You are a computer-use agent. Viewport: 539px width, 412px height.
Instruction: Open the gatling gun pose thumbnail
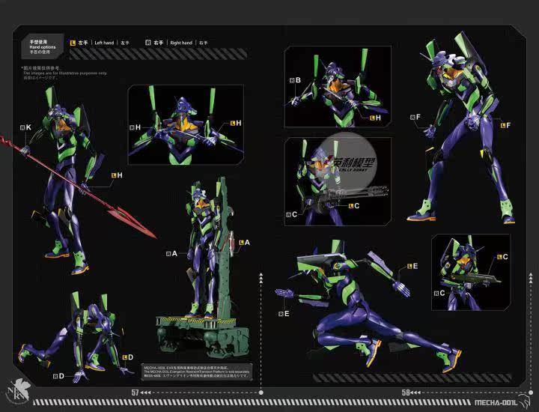pyautogui.click(x=338, y=181)
